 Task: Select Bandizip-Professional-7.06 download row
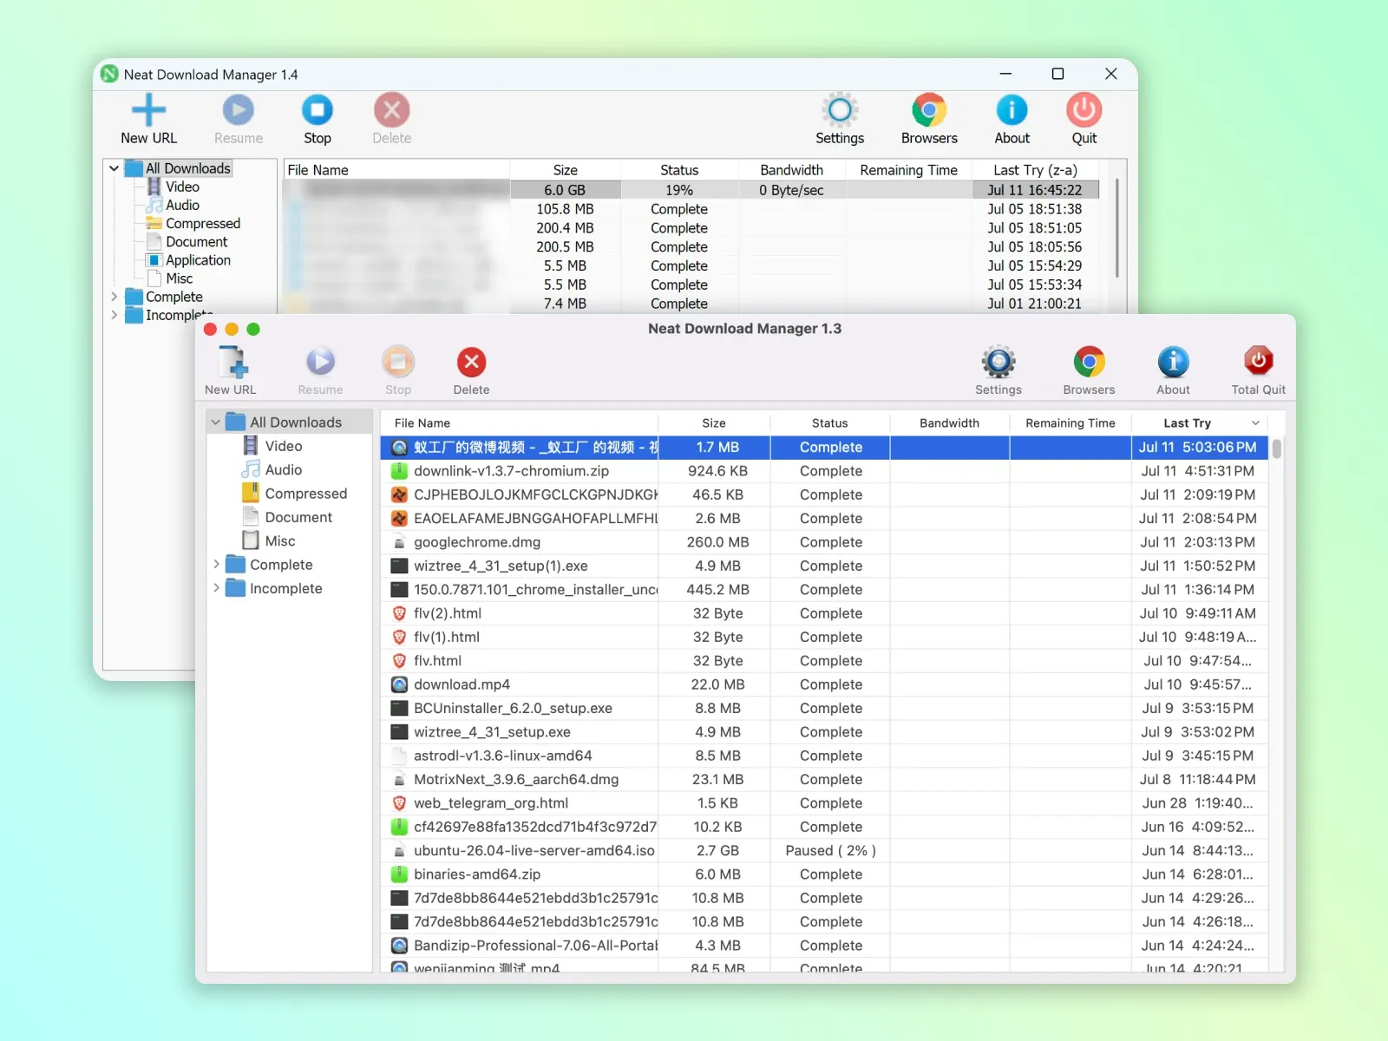click(x=824, y=946)
